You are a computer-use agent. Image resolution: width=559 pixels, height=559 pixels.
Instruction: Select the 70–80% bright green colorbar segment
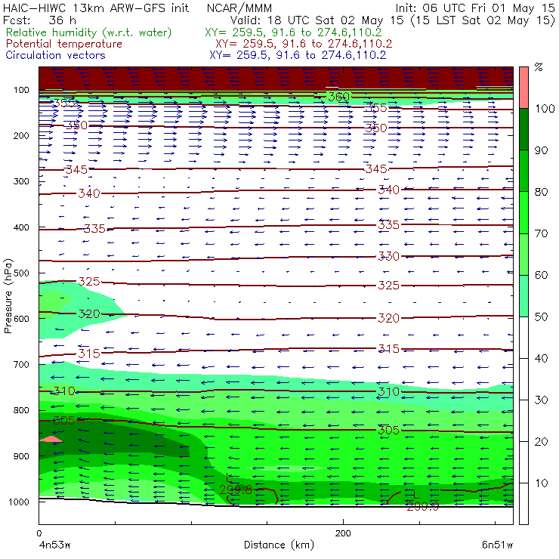(523, 212)
